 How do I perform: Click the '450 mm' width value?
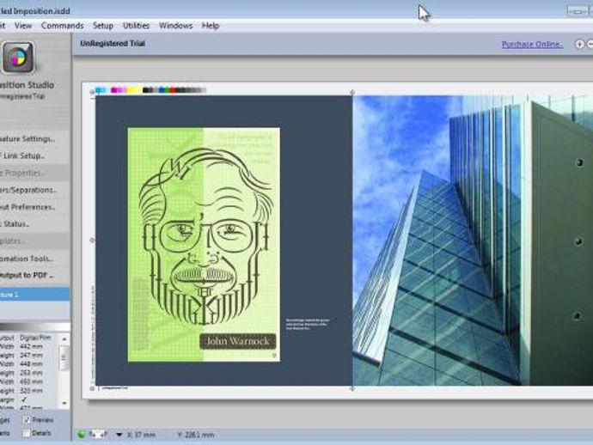(31, 382)
